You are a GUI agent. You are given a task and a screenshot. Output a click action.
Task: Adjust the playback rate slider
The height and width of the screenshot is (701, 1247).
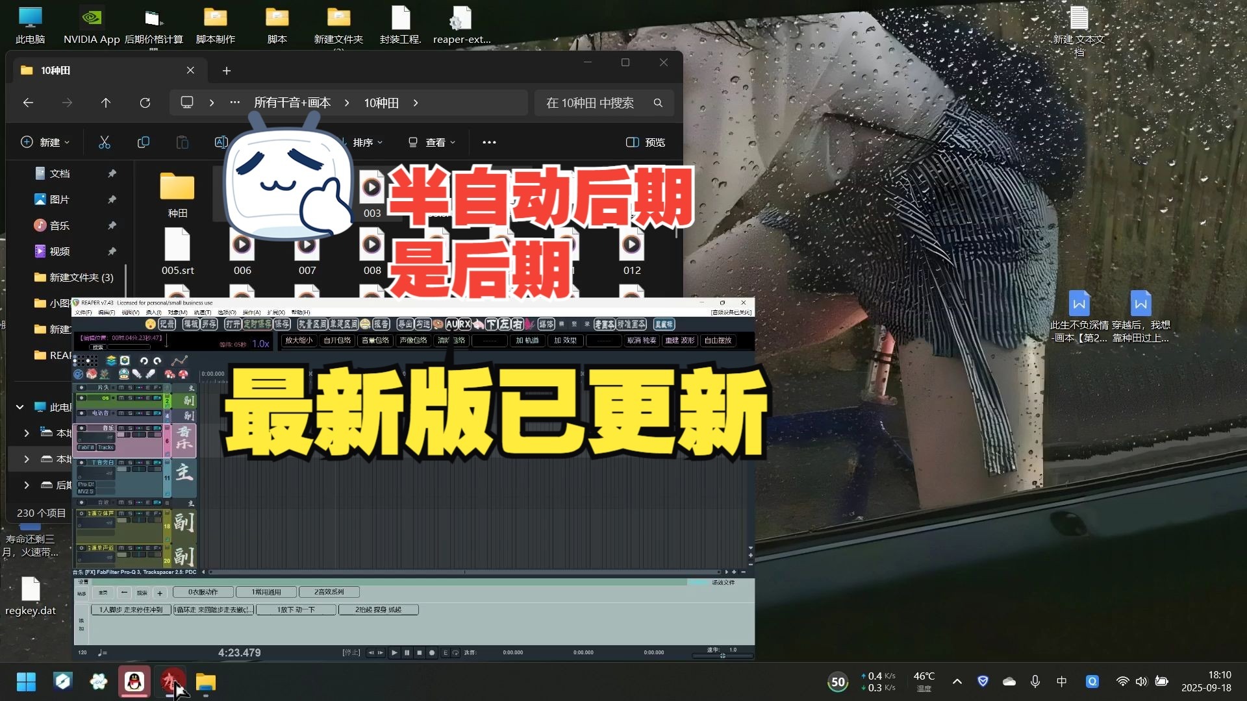[722, 656]
